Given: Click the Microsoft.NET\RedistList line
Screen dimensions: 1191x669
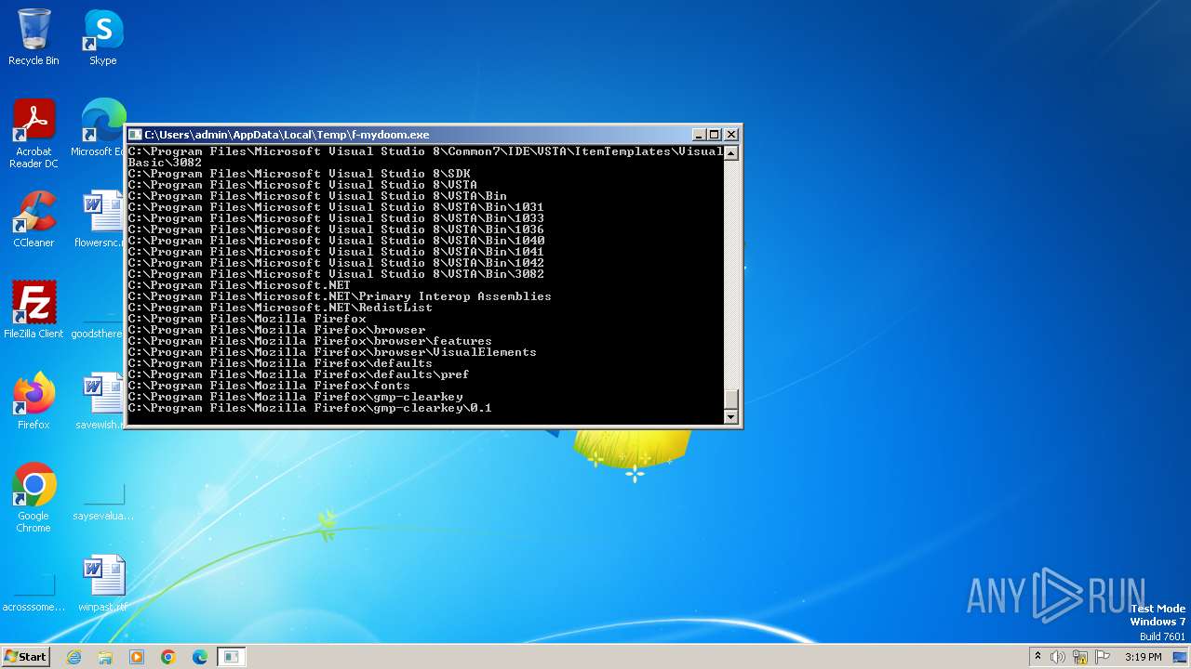Looking at the screenshot, I should pos(280,308).
